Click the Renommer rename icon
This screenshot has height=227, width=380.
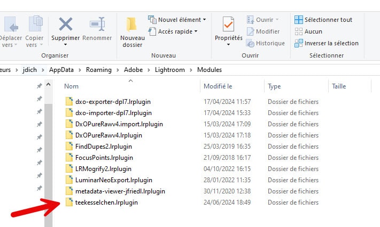click(97, 24)
